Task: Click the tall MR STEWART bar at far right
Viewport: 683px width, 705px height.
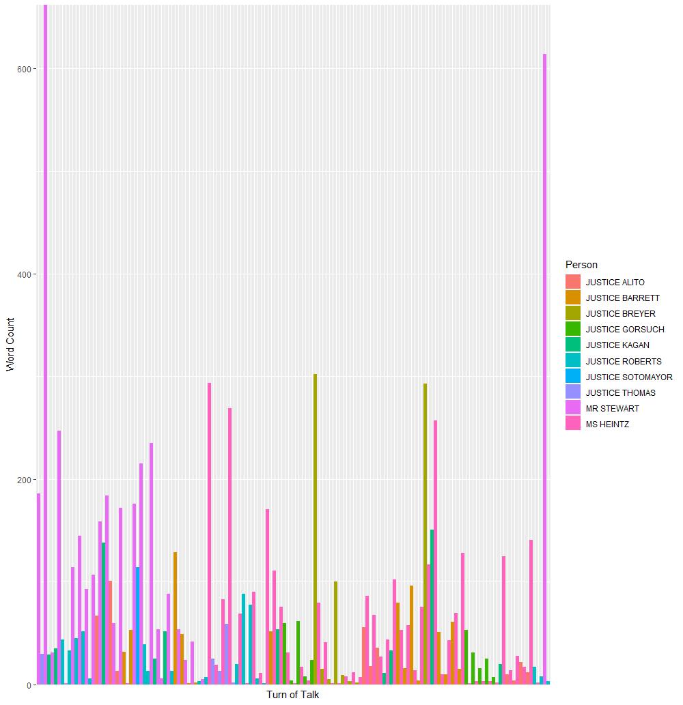Action: coord(544,369)
